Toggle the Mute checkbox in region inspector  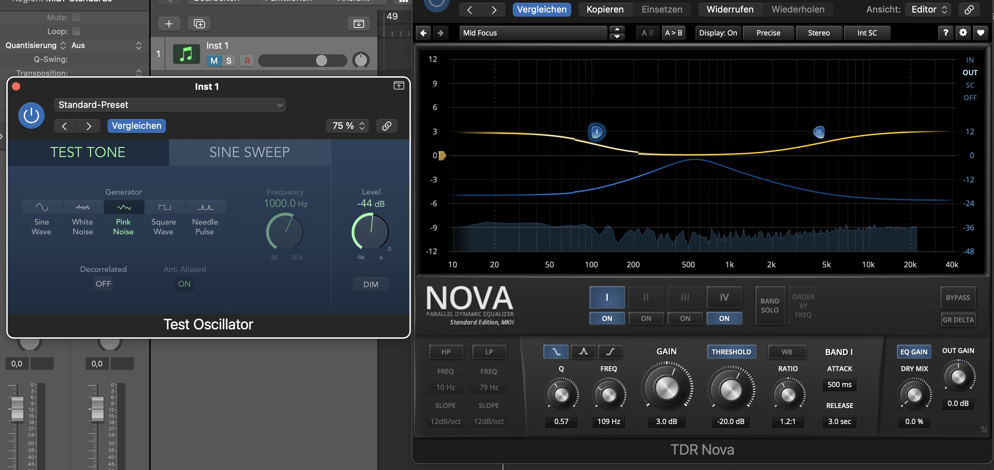[x=76, y=17]
